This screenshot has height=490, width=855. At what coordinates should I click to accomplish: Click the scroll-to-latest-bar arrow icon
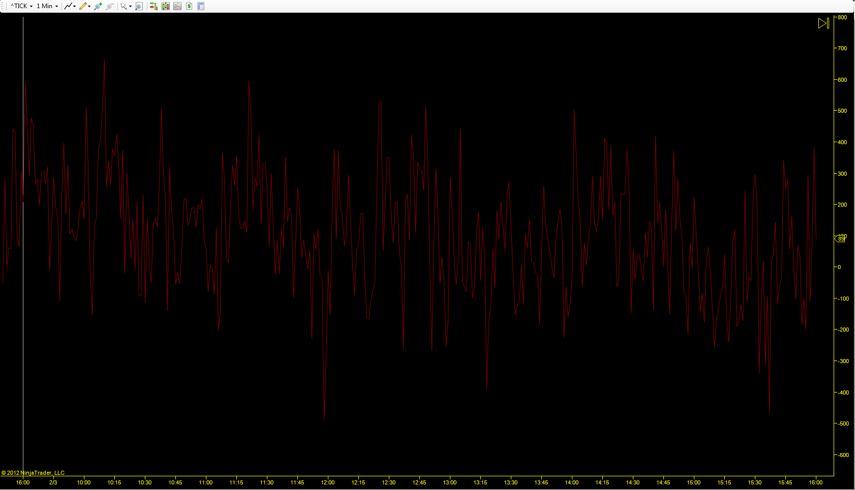pyautogui.click(x=823, y=23)
